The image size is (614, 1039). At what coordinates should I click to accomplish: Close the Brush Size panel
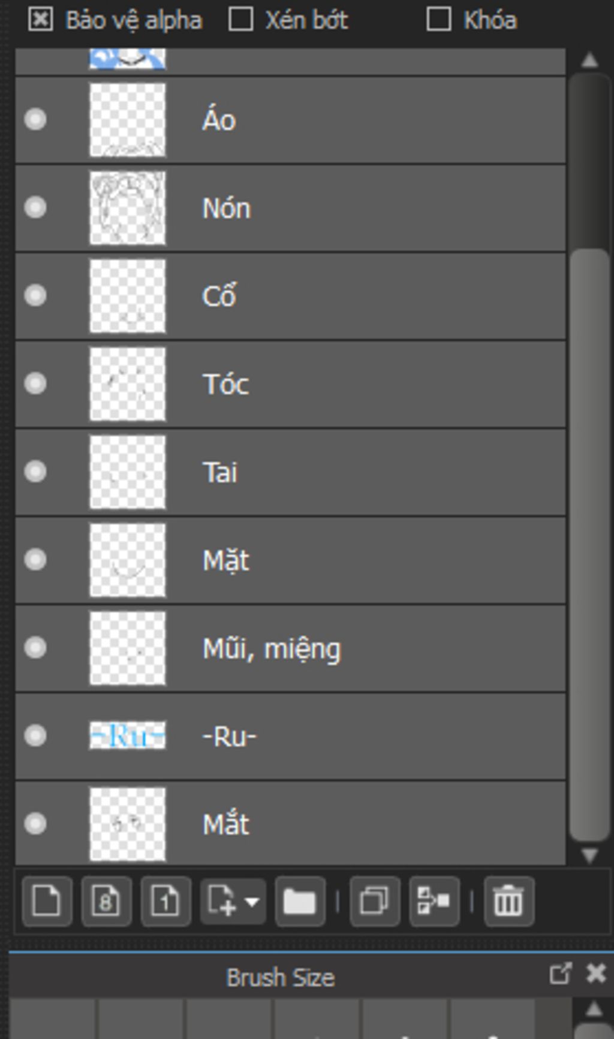(596, 974)
